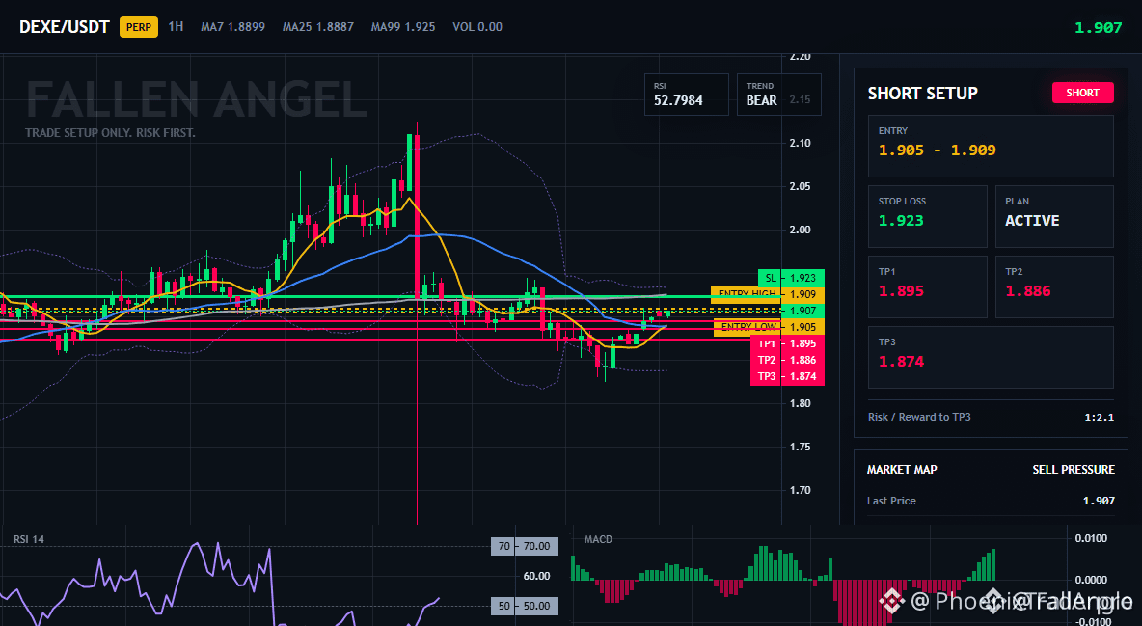Click the tall red candle at the 2.10 peak
Viewport: 1142px width, 626px height.
coord(417,216)
